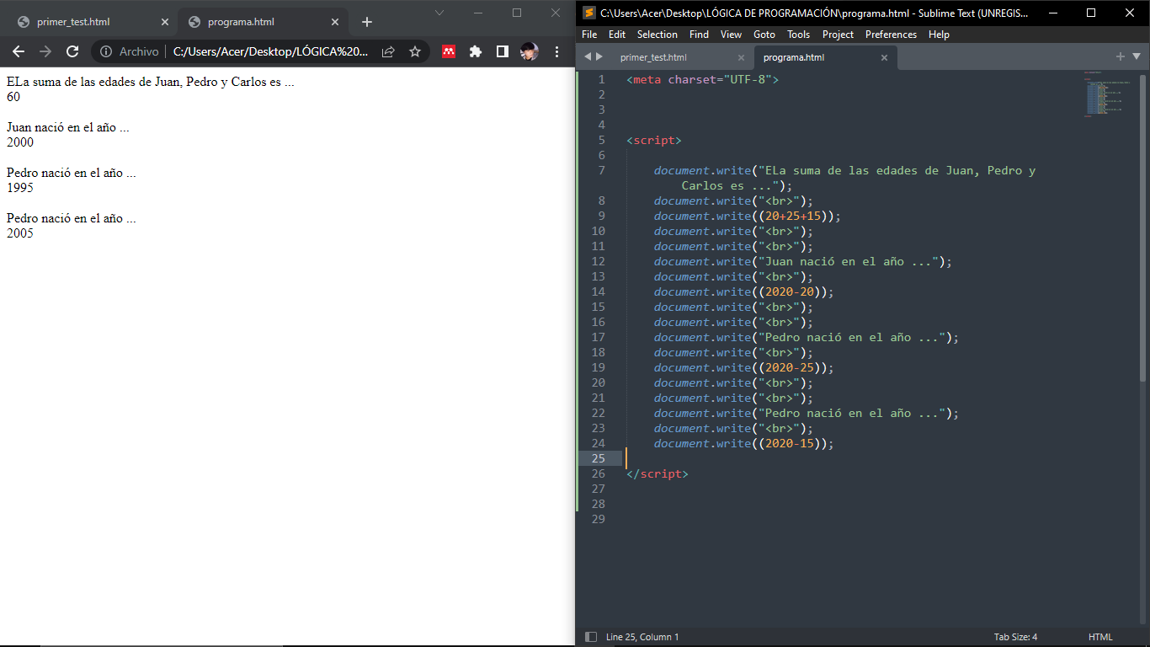Click Line 25, Column 1 status text
Screen dimensions: 1150x647
(642, 637)
